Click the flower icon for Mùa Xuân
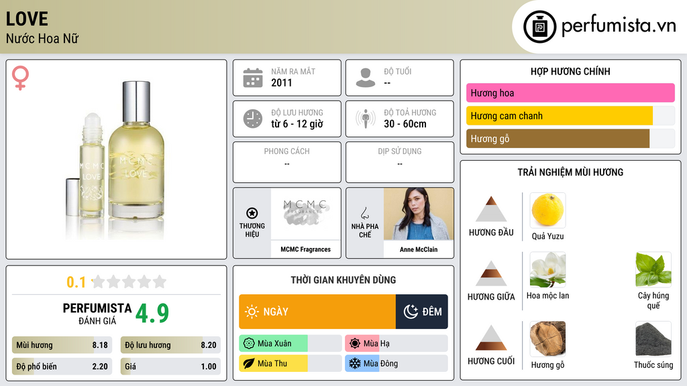 coord(249,344)
